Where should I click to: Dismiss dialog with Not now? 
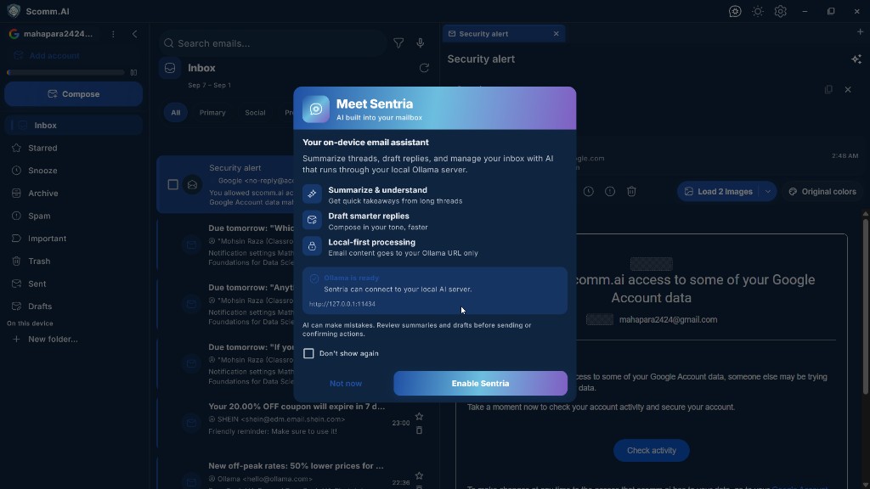coord(345,383)
